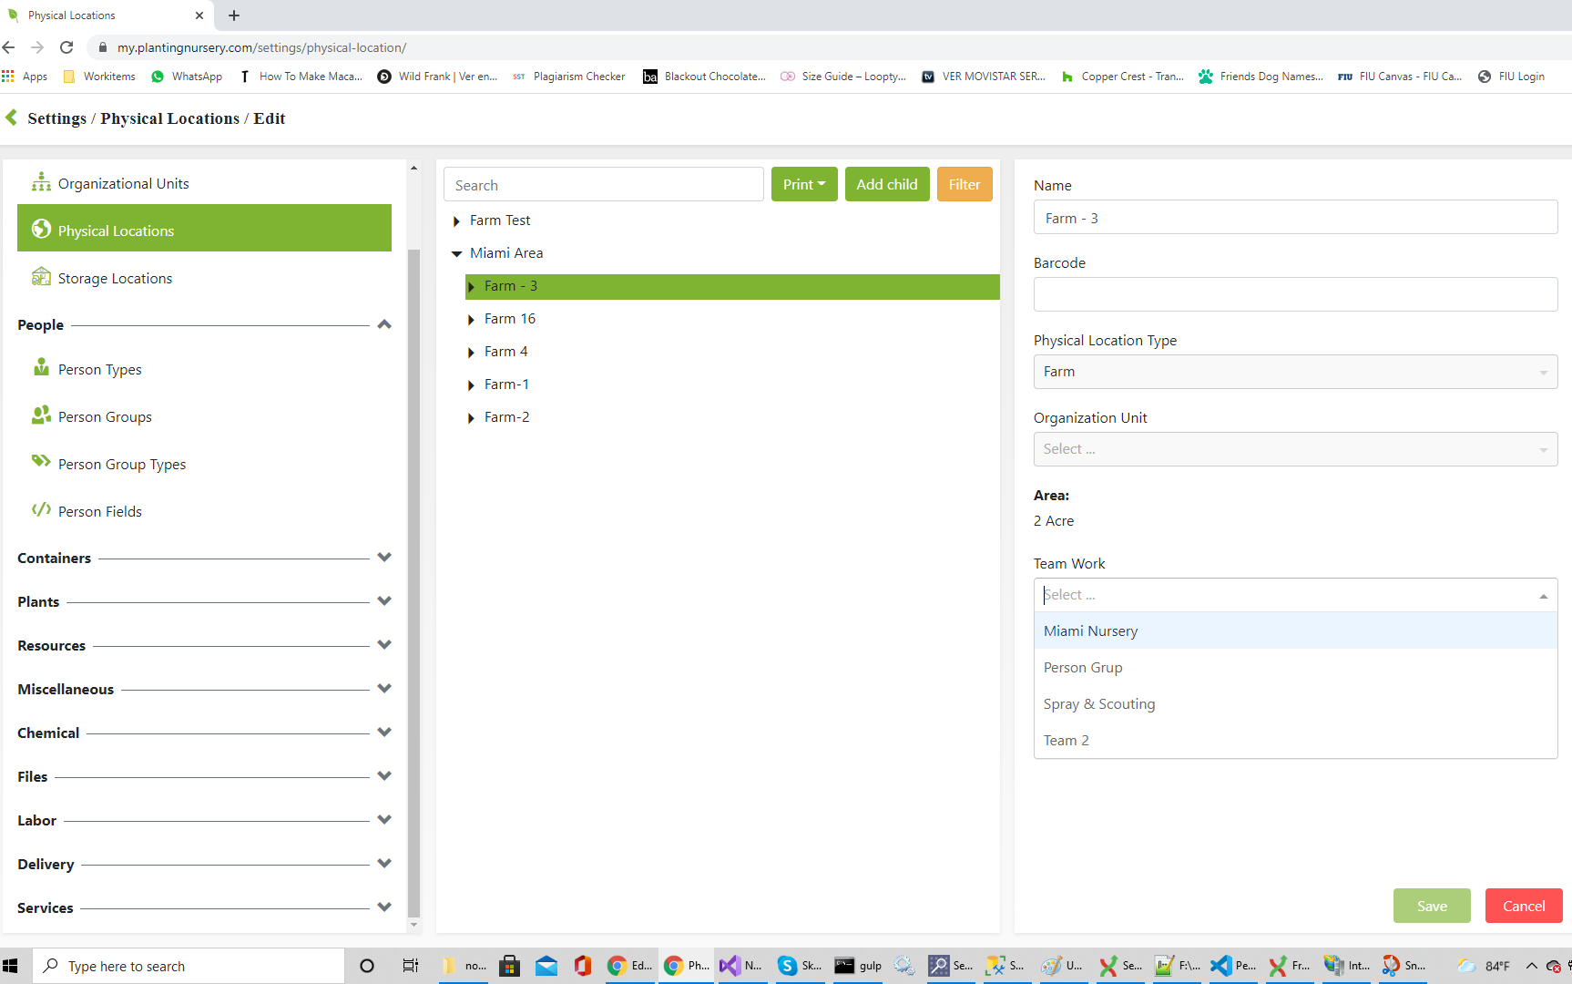Expand the Containers settings section
Screen dimensions: 1572x984
383,558
